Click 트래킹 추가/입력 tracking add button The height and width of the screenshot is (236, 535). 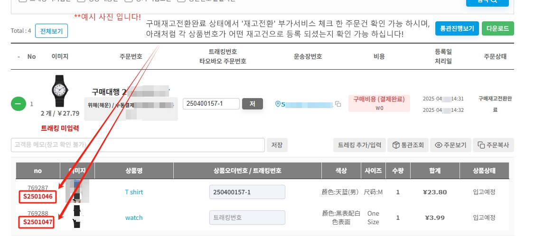click(359, 145)
